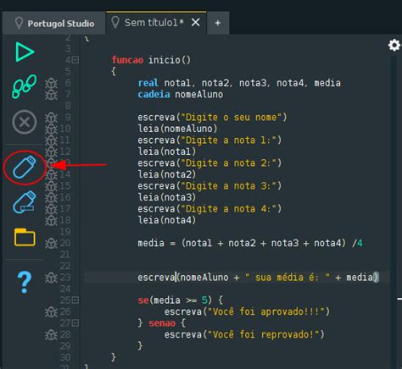The height and width of the screenshot is (369, 402).
Task: Choose Save As with the lower pen drive icon
Action: point(25,201)
